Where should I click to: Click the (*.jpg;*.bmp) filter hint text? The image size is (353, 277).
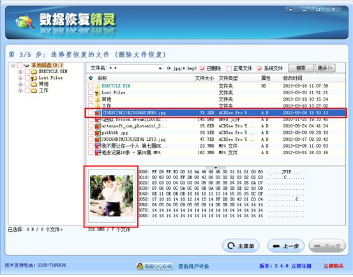[182, 68]
